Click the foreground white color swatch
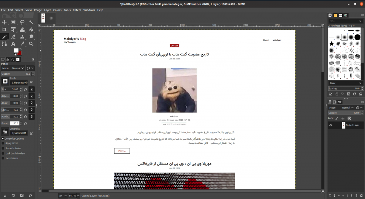This screenshot has height=199, width=365. coord(16,51)
